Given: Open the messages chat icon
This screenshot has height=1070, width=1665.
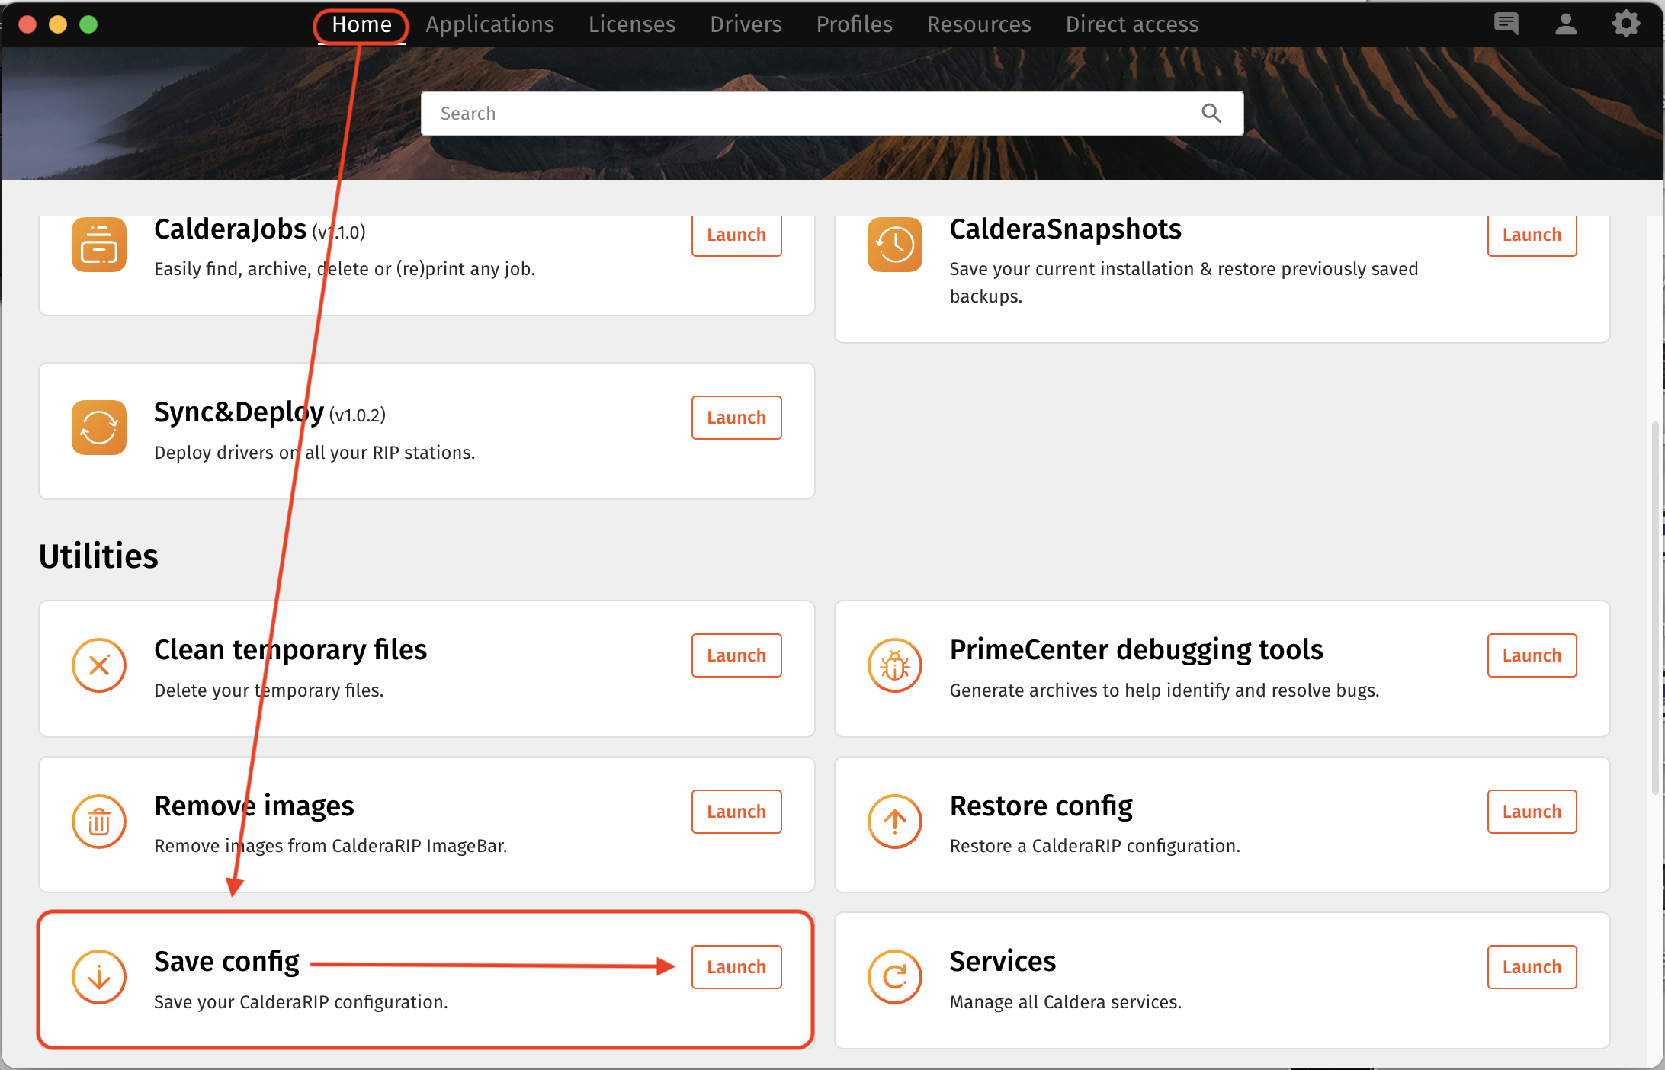Looking at the screenshot, I should [x=1506, y=24].
